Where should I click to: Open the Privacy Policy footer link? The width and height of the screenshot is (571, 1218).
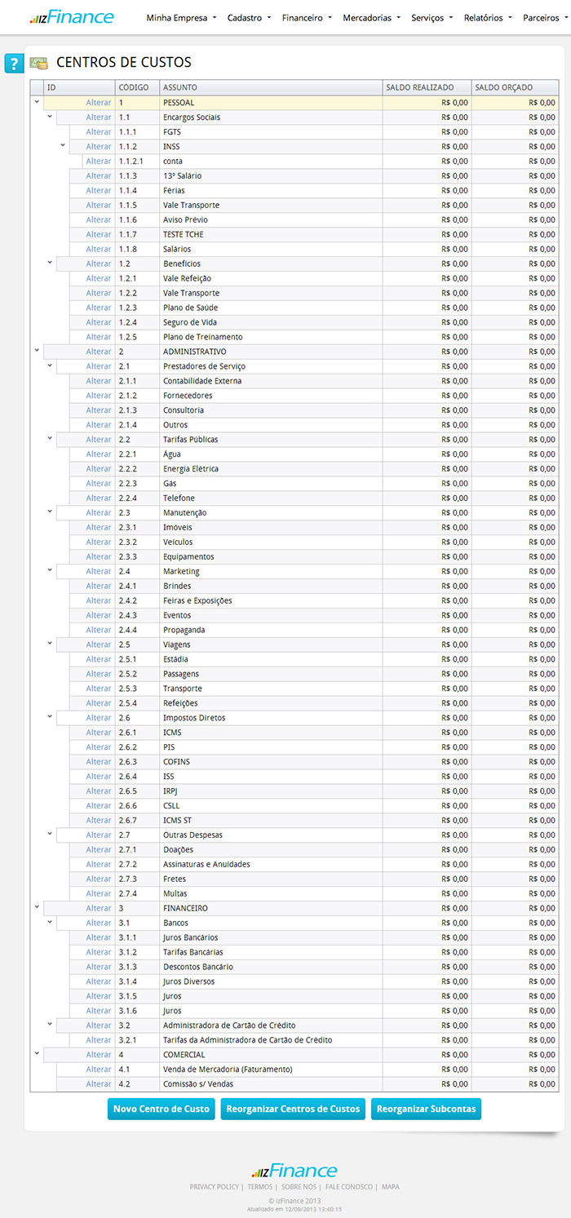pyautogui.click(x=215, y=1187)
